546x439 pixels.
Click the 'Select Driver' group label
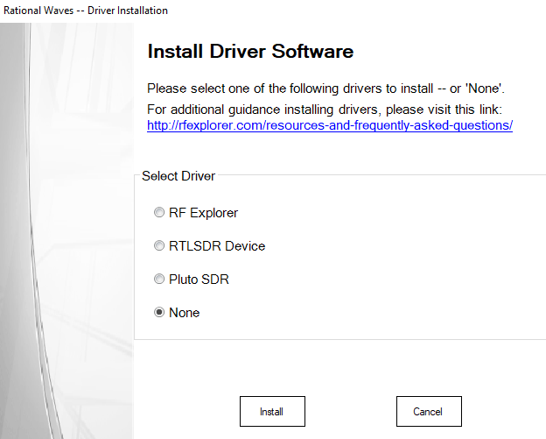(x=178, y=176)
